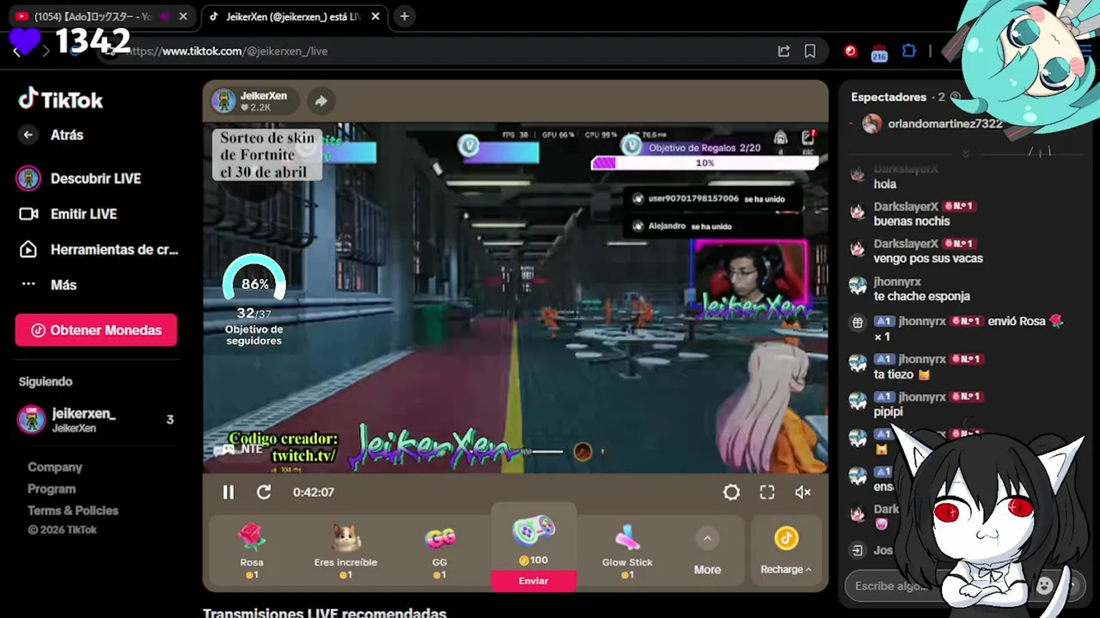Bookmark this page with the bookmark icon
Image resolution: width=1100 pixels, height=618 pixels.
[810, 51]
